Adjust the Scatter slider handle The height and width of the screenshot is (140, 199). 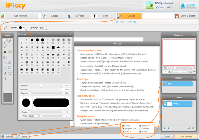pos(29,112)
